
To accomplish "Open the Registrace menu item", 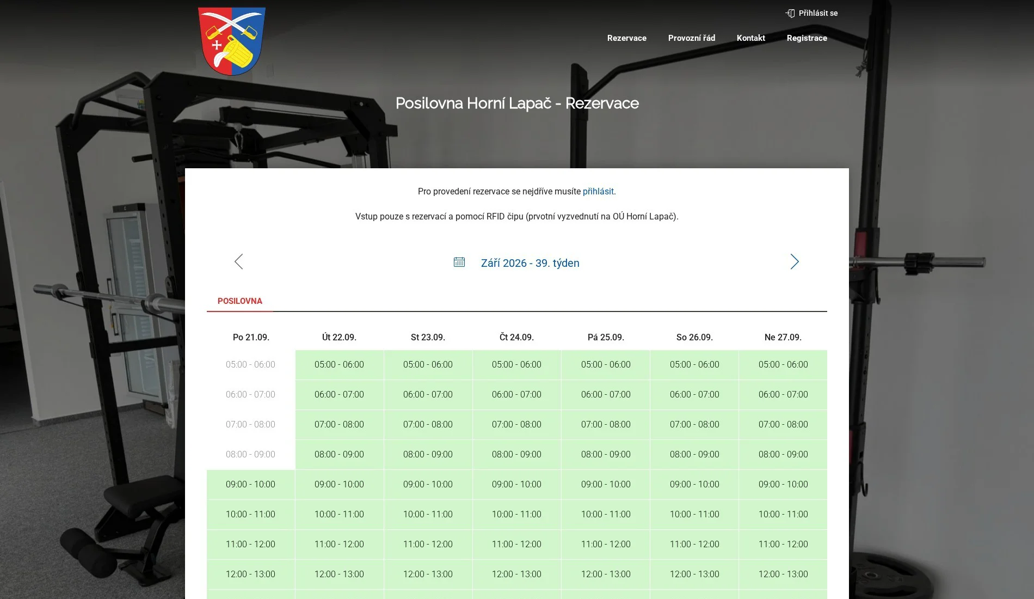I will coord(807,38).
